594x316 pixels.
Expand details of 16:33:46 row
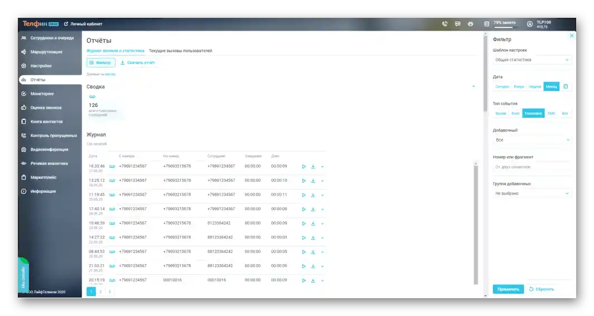point(322,167)
